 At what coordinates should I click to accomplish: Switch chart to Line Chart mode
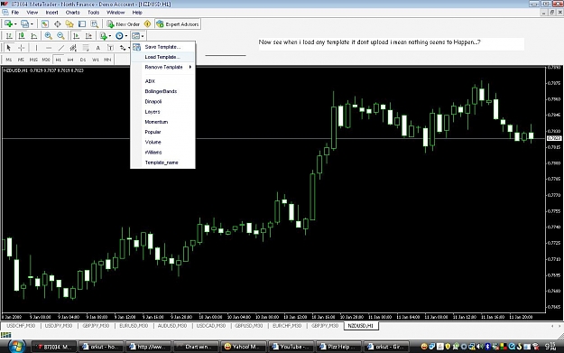33,35
